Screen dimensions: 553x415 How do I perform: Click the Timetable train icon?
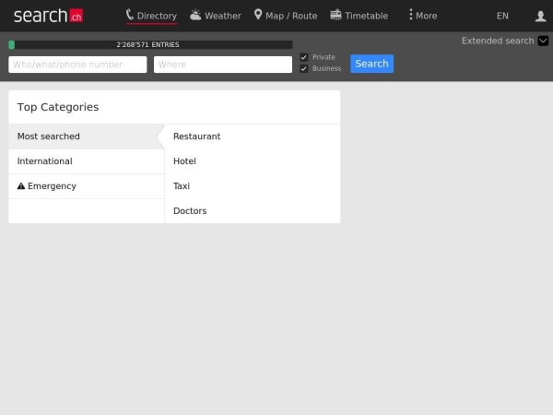(335, 15)
